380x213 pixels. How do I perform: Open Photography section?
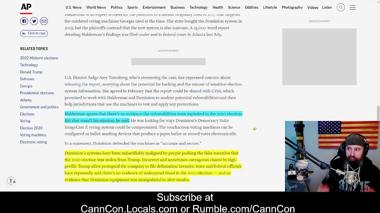click(x=292, y=7)
